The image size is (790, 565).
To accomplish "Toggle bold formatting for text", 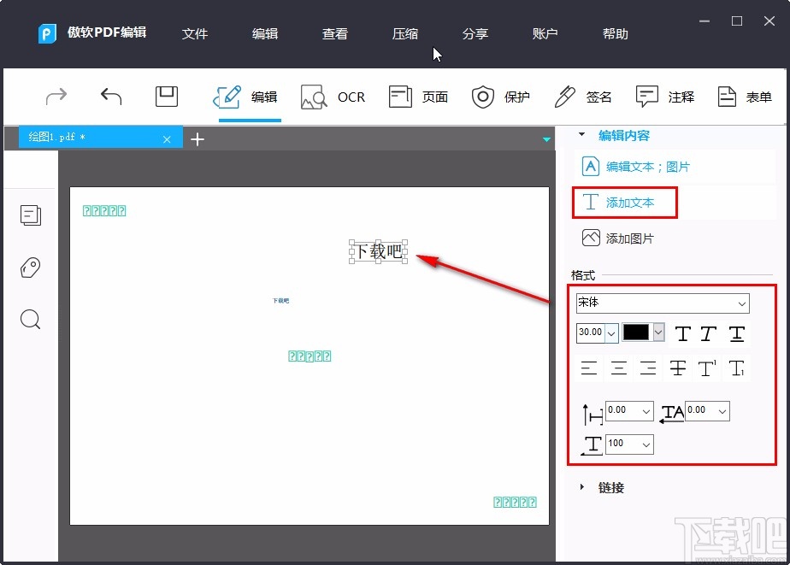I will click(682, 333).
